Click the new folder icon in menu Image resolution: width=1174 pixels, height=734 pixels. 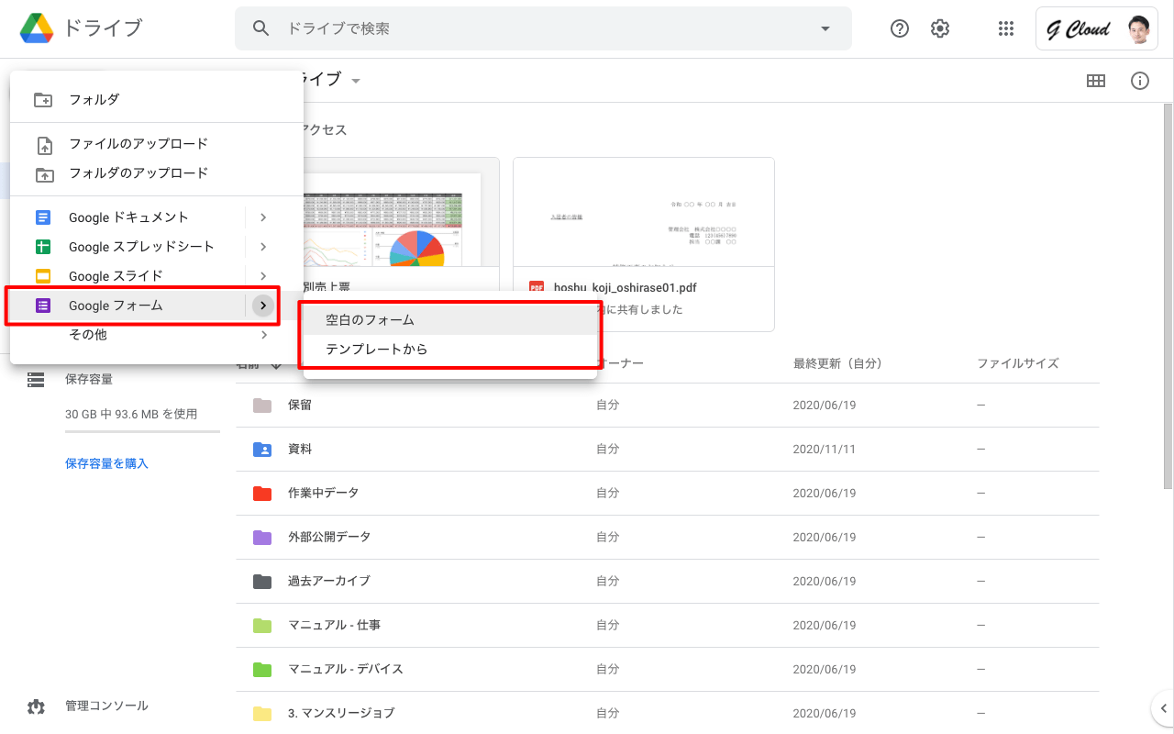(x=43, y=100)
